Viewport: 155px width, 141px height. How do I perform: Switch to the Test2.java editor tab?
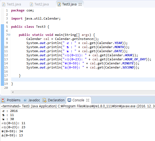pyautogui.click(x=39, y=4)
